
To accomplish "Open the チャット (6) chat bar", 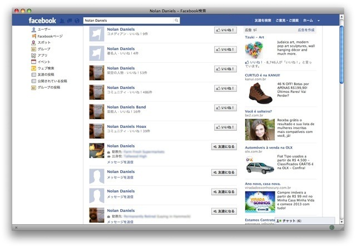I will pyautogui.click(x=305, y=221).
